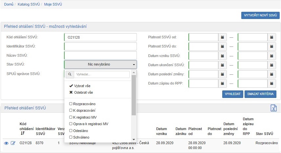Tick the K dopracování option
The width and height of the screenshot is (281, 153).
(71, 110)
